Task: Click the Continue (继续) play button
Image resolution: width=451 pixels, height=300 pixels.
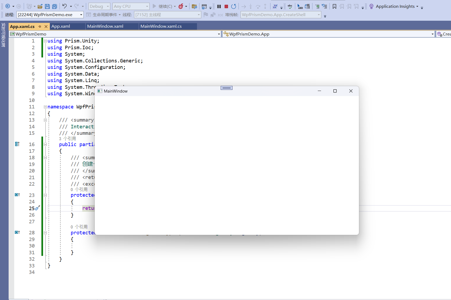Action: (x=154, y=6)
